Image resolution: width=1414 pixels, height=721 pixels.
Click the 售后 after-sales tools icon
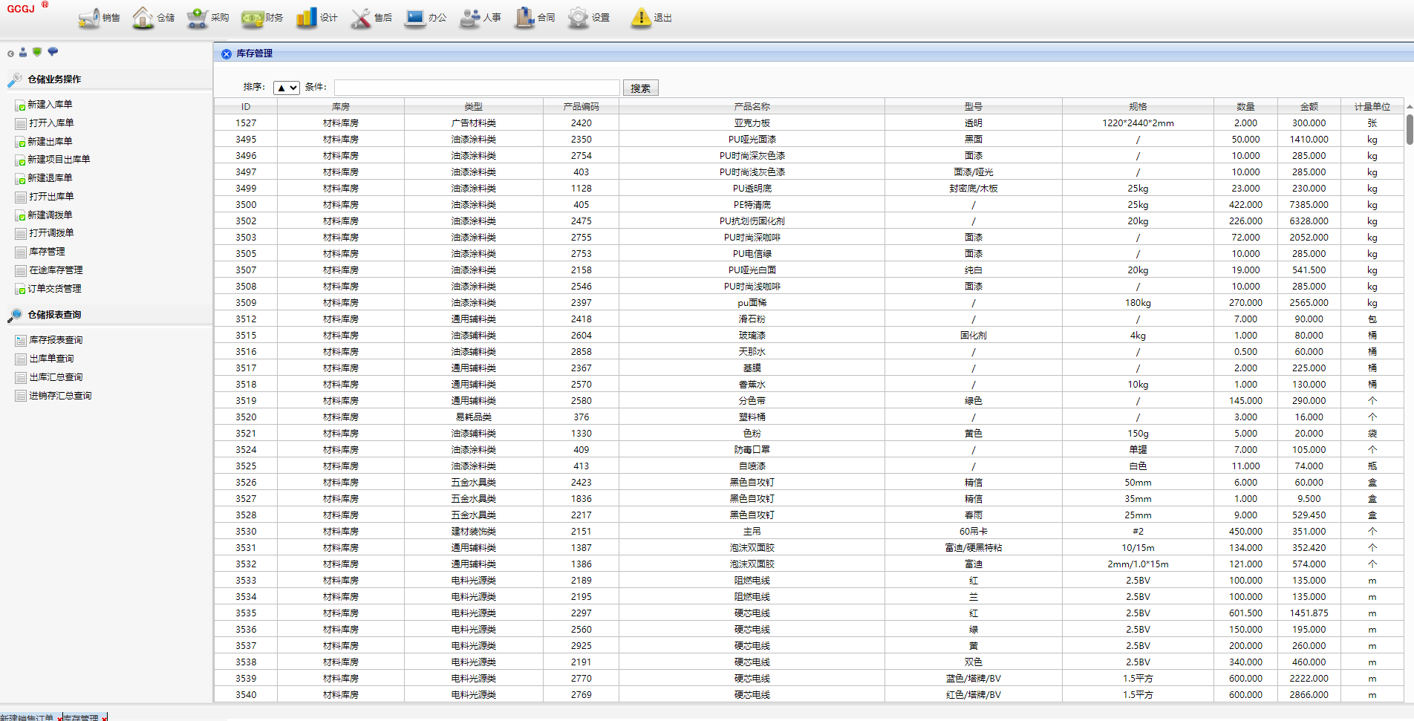click(361, 18)
